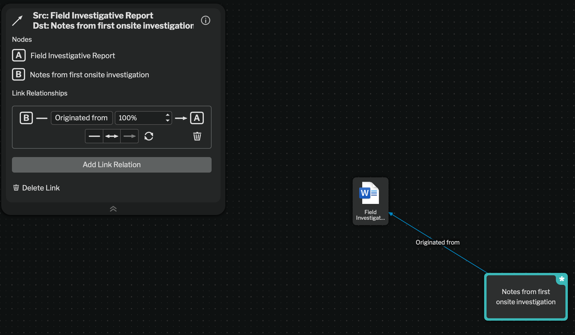This screenshot has width=575, height=335.
Task: Click the Link Relationships heading
Action: tap(40, 93)
